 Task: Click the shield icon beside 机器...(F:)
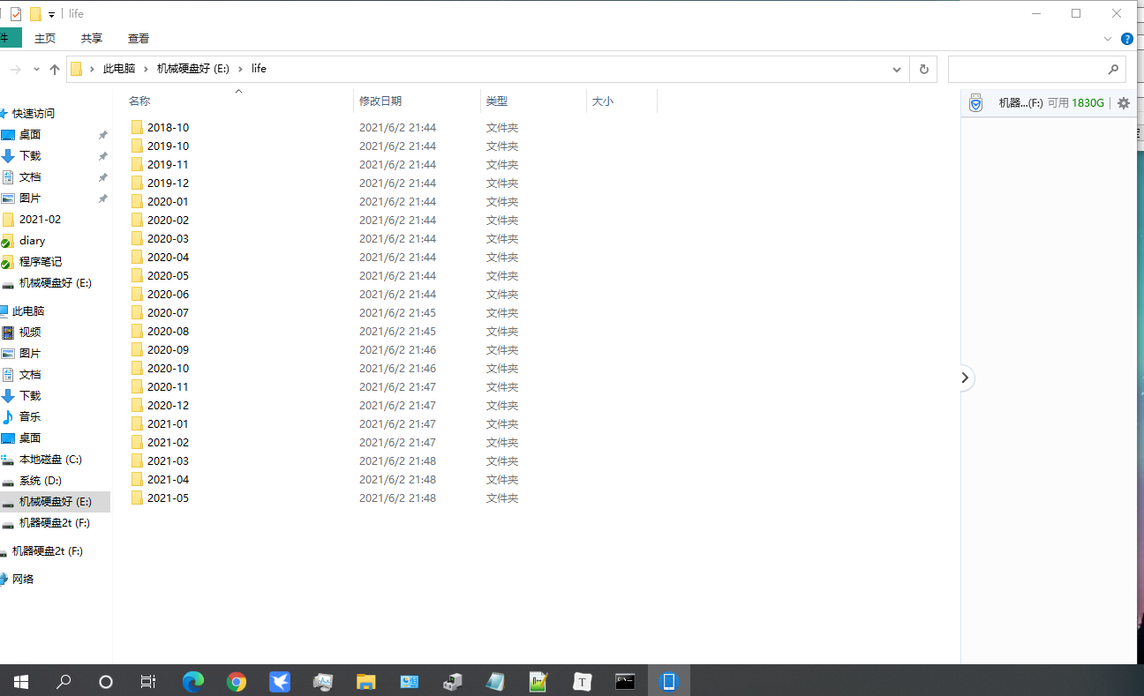point(975,103)
